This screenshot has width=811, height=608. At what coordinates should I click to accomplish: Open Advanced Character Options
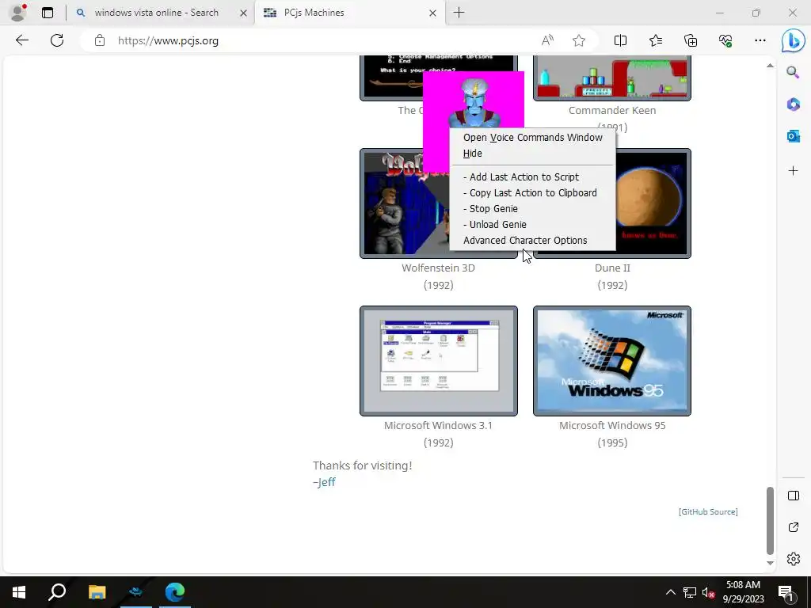(533, 241)
